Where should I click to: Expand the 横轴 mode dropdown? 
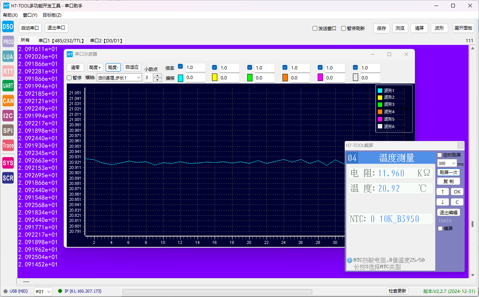pos(119,78)
